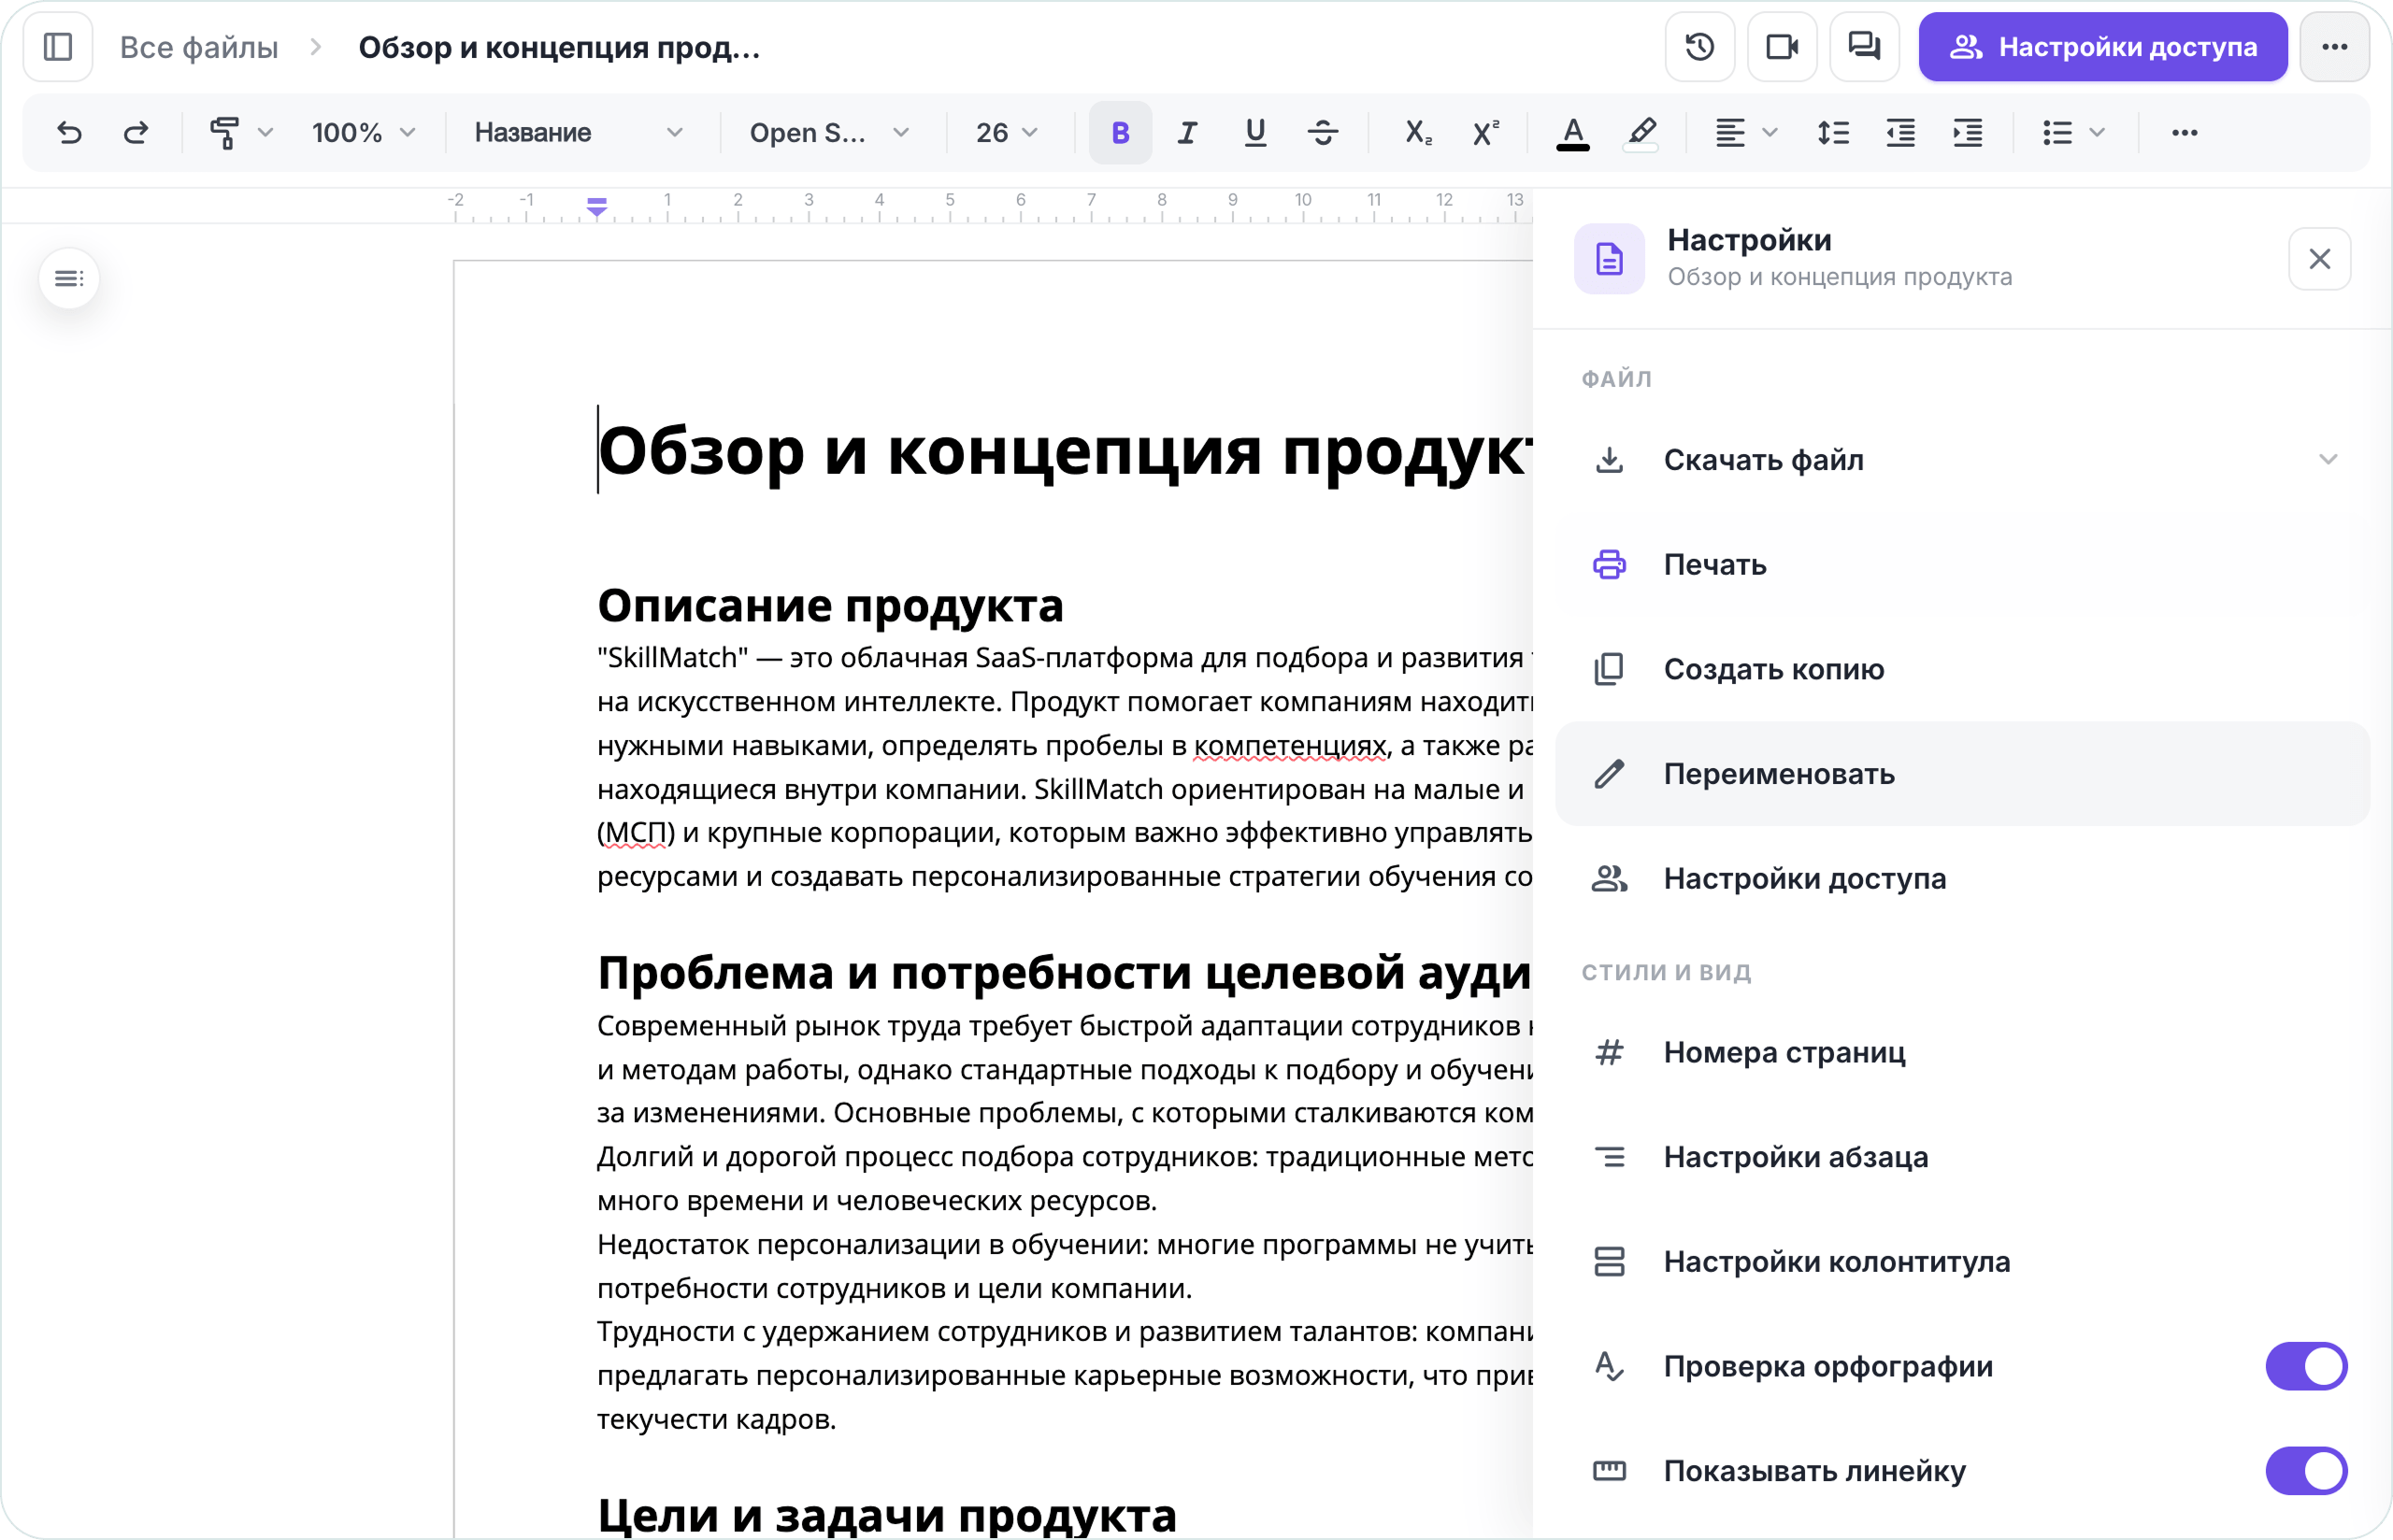
Task: Toggle italic formatting
Action: pyautogui.click(x=1187, y=132)
